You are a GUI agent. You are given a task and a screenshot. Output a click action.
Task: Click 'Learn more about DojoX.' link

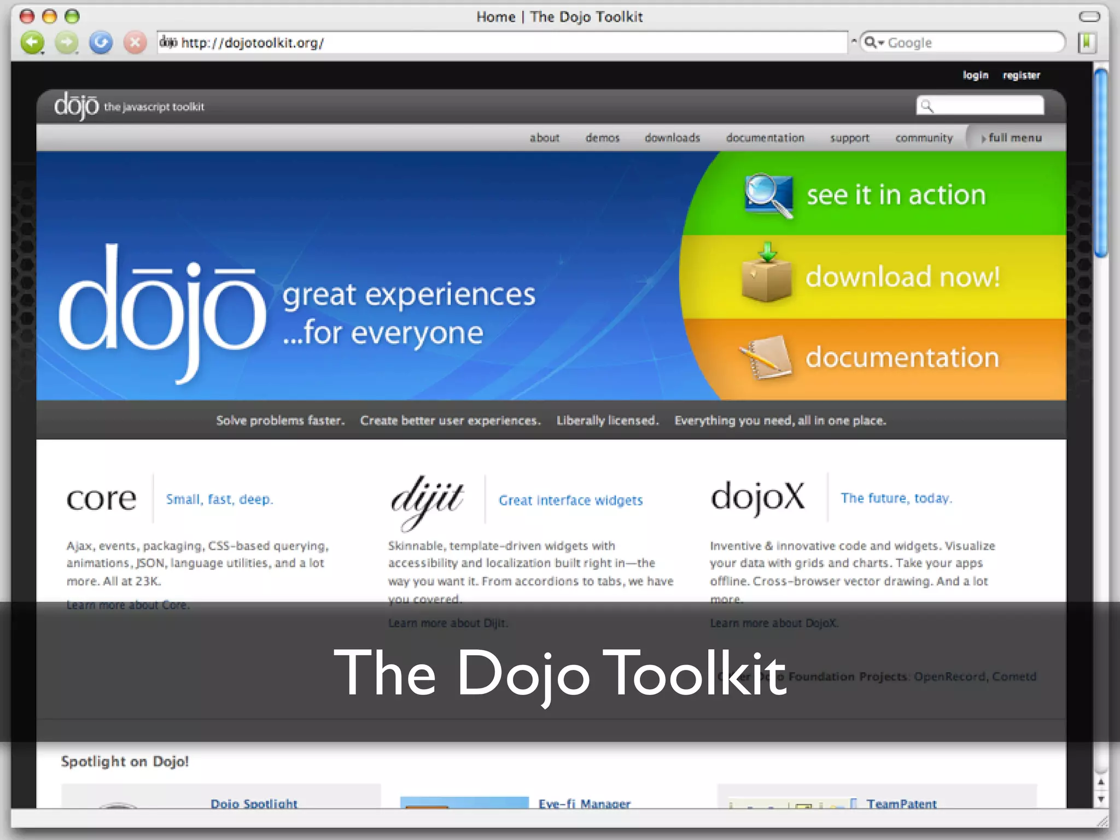coord(774,623)
